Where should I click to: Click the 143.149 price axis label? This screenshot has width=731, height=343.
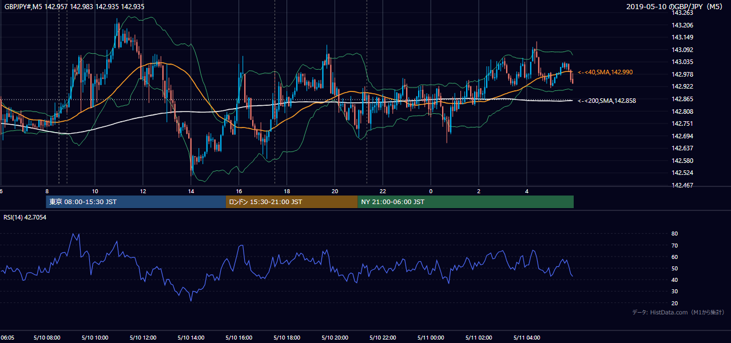pyautogui.click(x=682, y=37)
